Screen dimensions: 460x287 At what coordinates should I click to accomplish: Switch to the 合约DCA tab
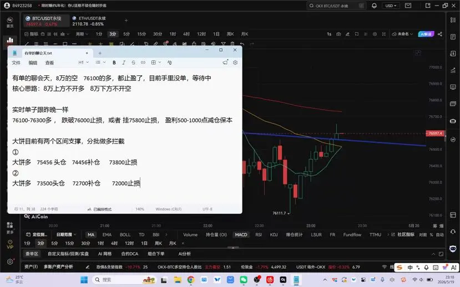(130, 254)
